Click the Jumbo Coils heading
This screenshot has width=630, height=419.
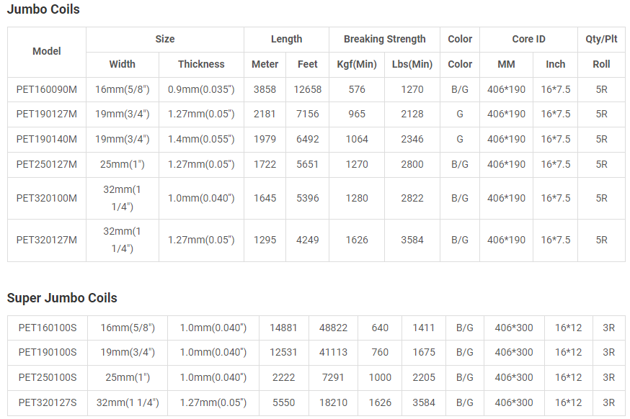(x=43, y=9)
